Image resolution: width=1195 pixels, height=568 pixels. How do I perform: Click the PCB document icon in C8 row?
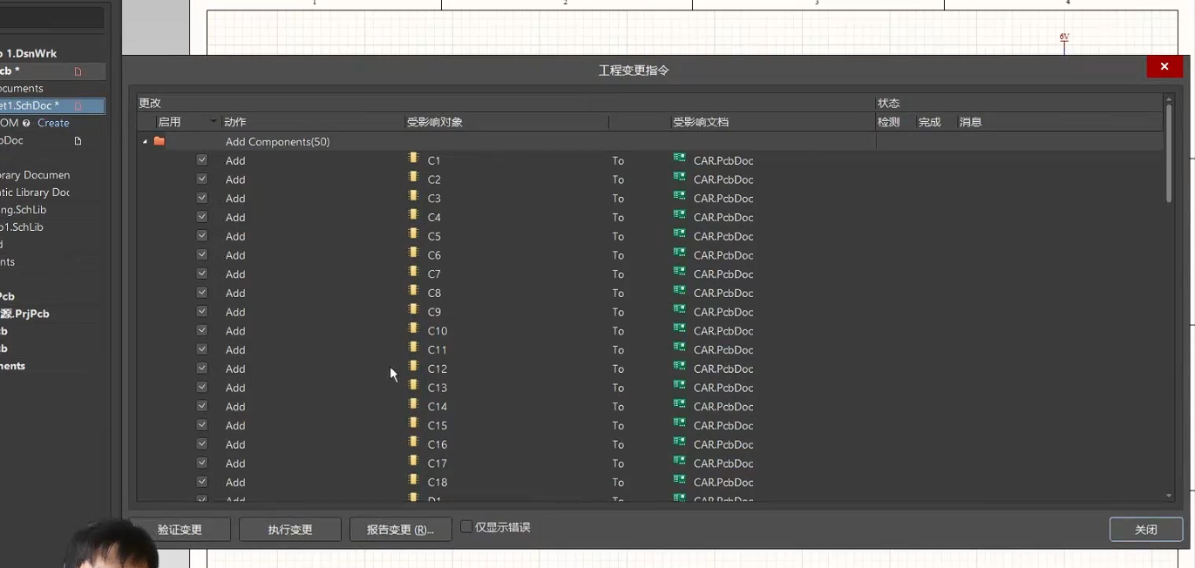(x=679, y=292)
